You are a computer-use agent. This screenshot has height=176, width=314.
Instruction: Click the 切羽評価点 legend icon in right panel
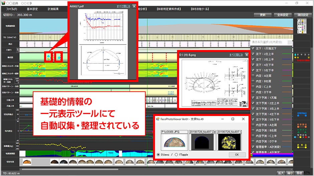tap(302, 114)
